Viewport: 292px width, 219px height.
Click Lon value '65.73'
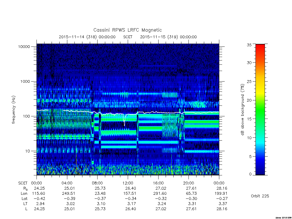pyautogui.click(x=192, y=194)
